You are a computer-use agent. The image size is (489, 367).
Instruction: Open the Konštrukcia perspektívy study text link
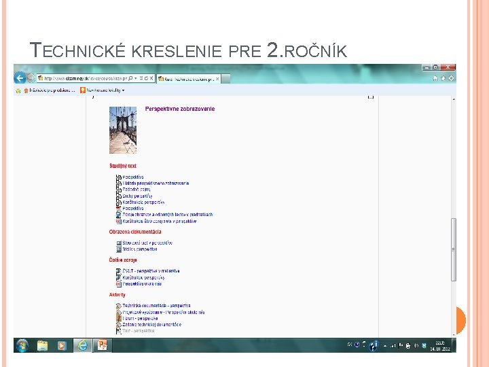pyautogui.click(x=143, y=203)
